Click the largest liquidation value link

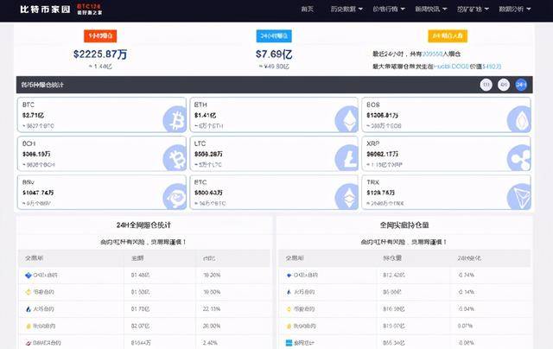(492, 67)
